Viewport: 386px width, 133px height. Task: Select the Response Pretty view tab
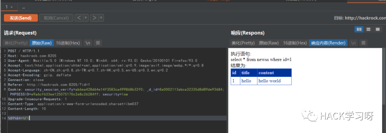pyautogui.click(x=243, y=43)
